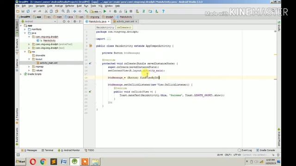Select the drawable folder in tree
Screen dimensions: 296x166
click(x=40, y=55)
